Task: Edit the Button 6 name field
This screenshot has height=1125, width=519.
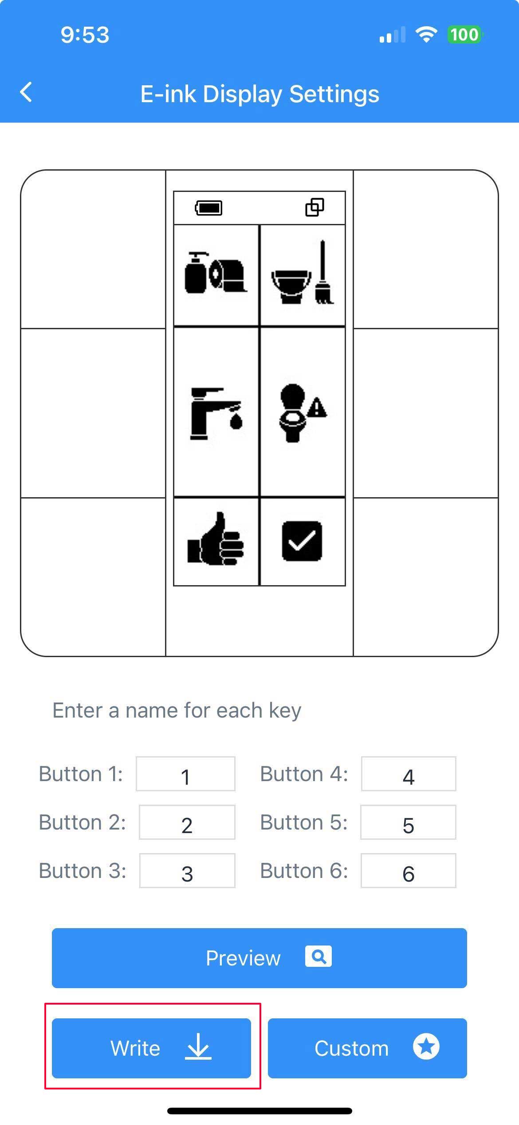Action: coord(409,871)
